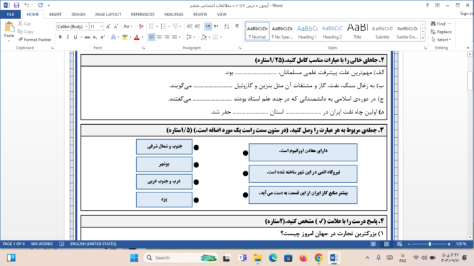The width and height of the screenshot is (474, 266).
Task: Select Format Painter
Action: (x=34, y=39)
